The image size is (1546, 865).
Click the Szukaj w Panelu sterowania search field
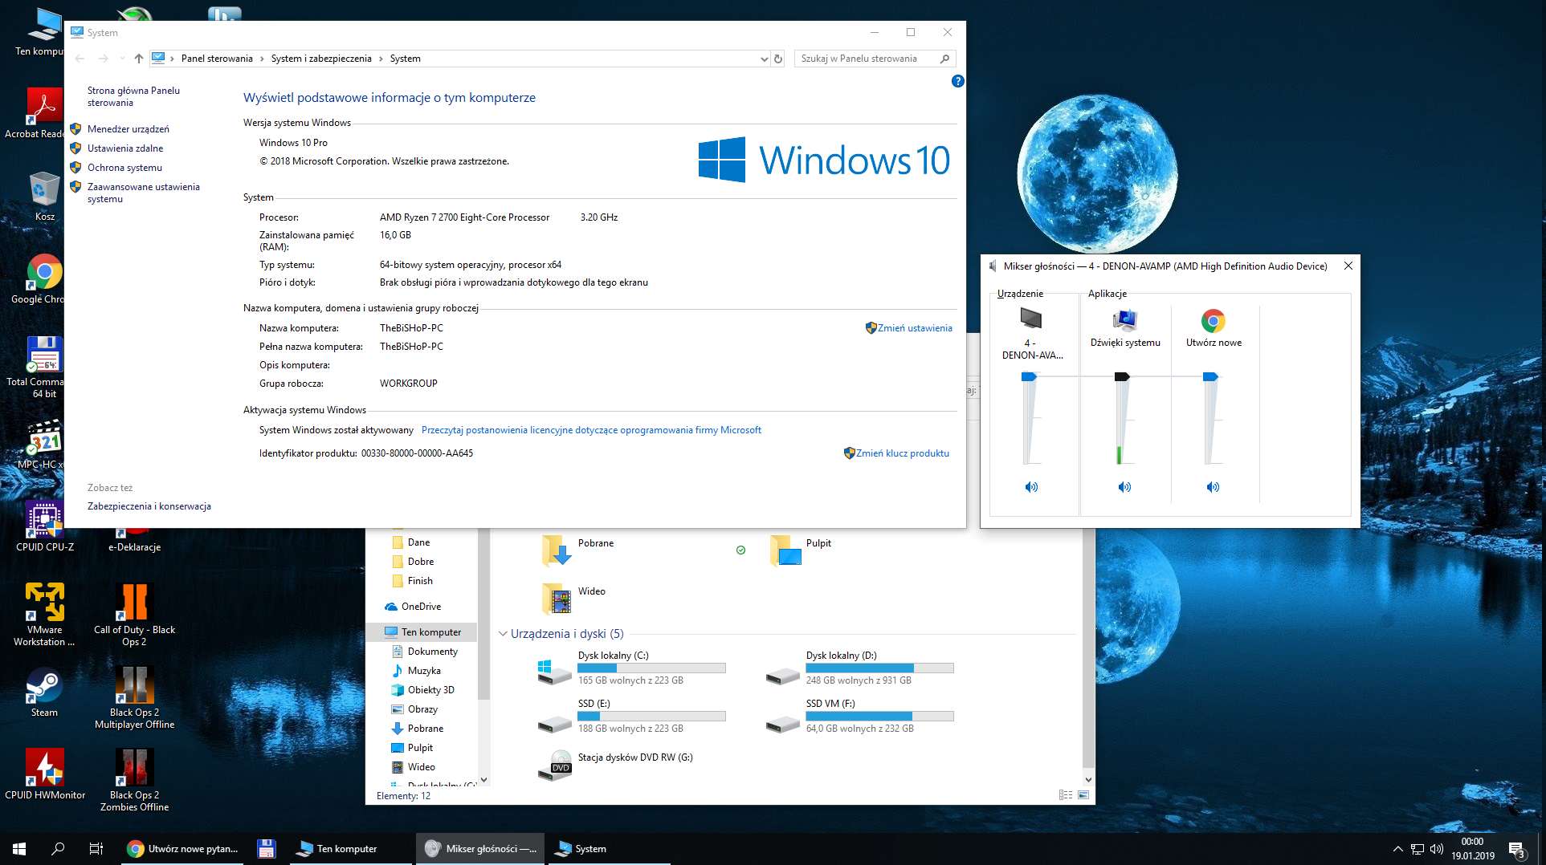(867, 59)
